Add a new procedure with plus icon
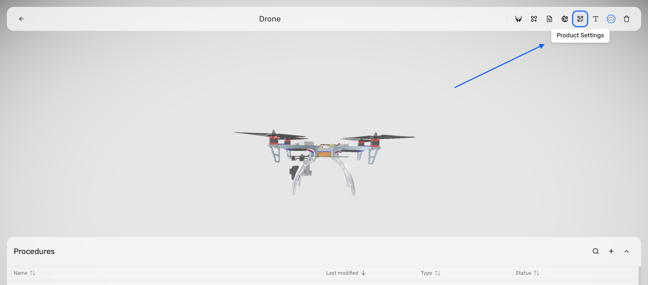 click(x=611, y=251)
